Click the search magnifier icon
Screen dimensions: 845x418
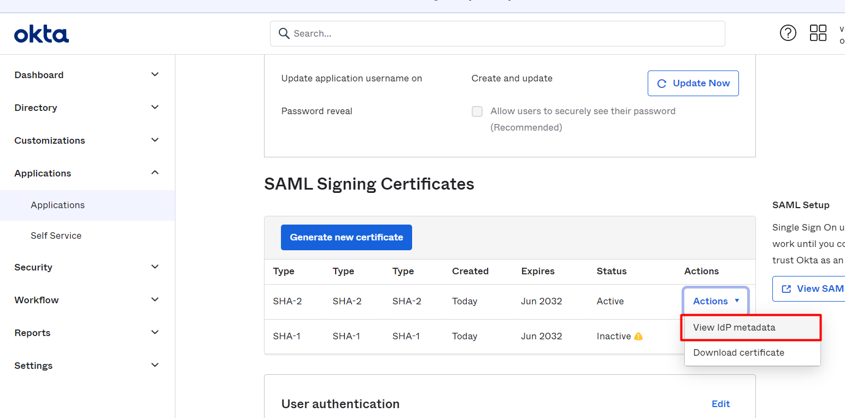click(284, 33)
